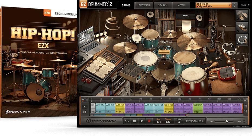The width and height of the screenshot is (252, 137).
Task: Toggle the metronome Click
Action: pos(179,121)
